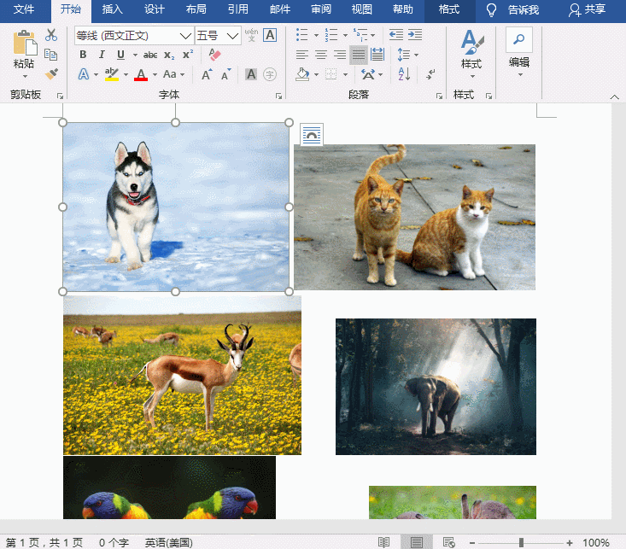This screenshot has height=549, width=626.
Task: Apply red font color
Action: pos(141,74)
